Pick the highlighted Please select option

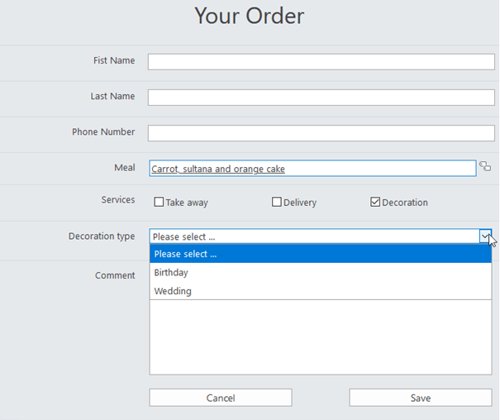(x=321, y=254)
